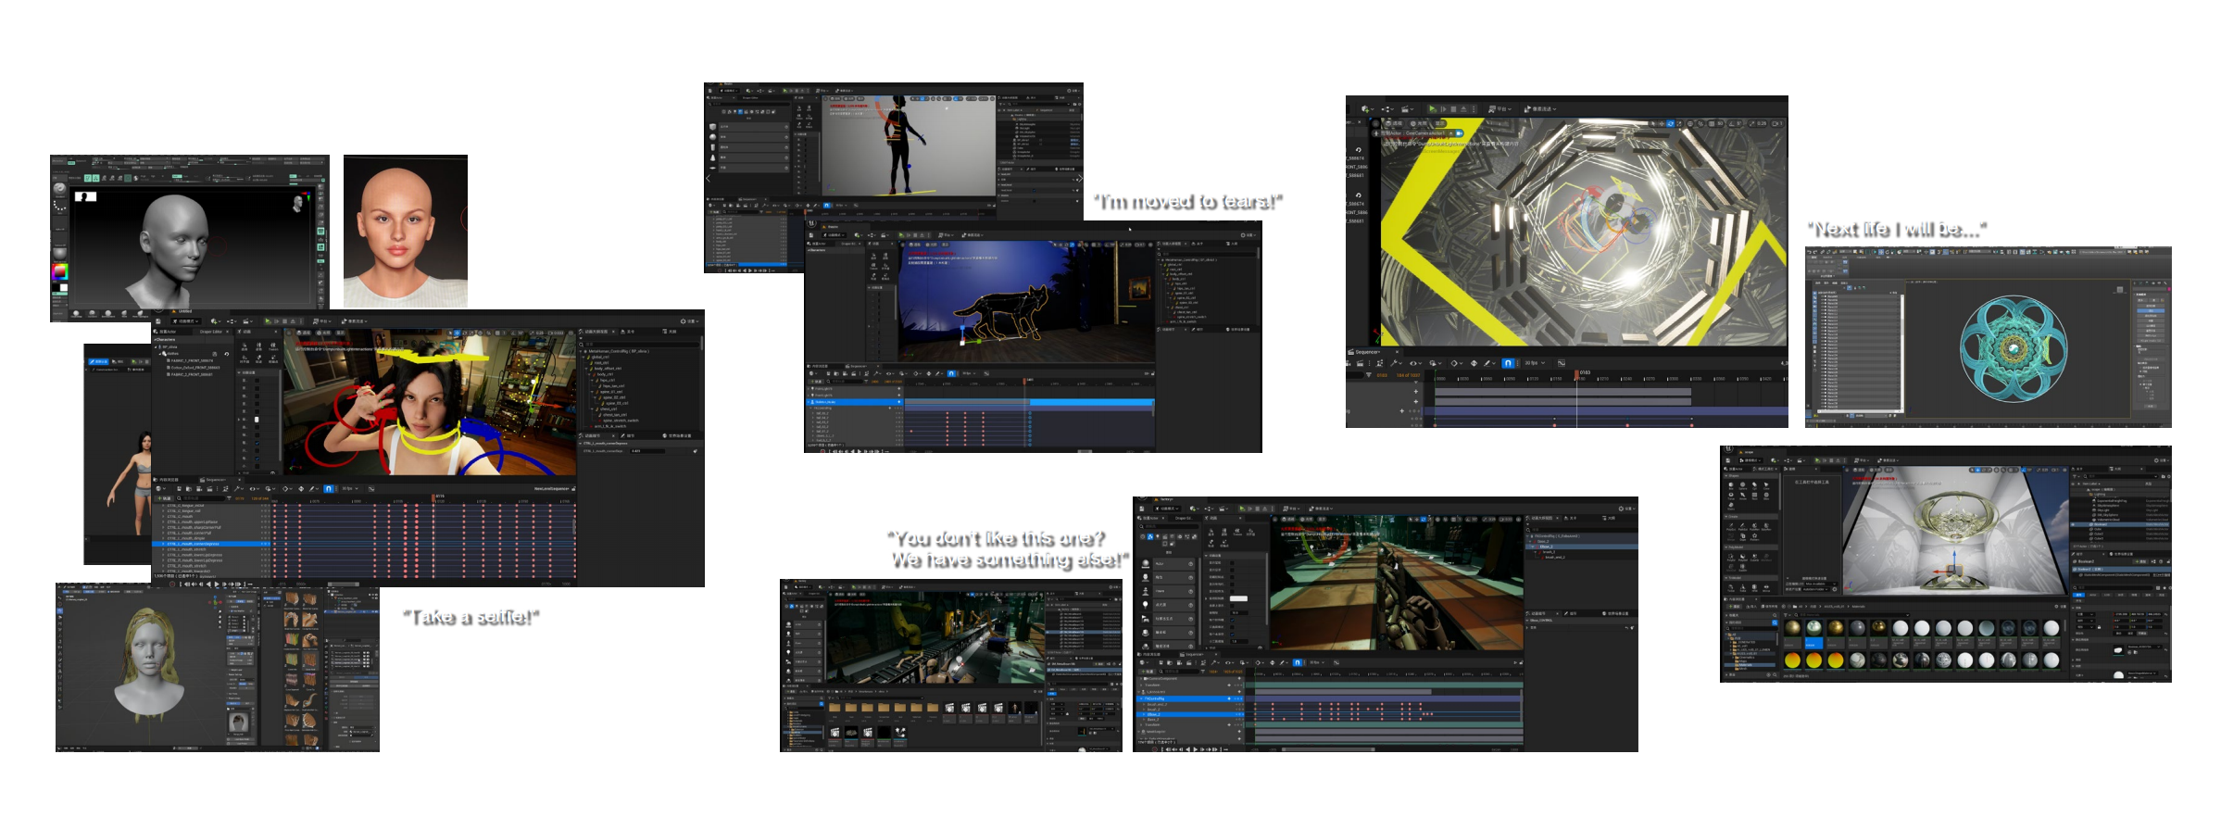Select first gold material sphere in content browser
The width and height of the screenshot is (2221, 817).
pos(1792,628)
